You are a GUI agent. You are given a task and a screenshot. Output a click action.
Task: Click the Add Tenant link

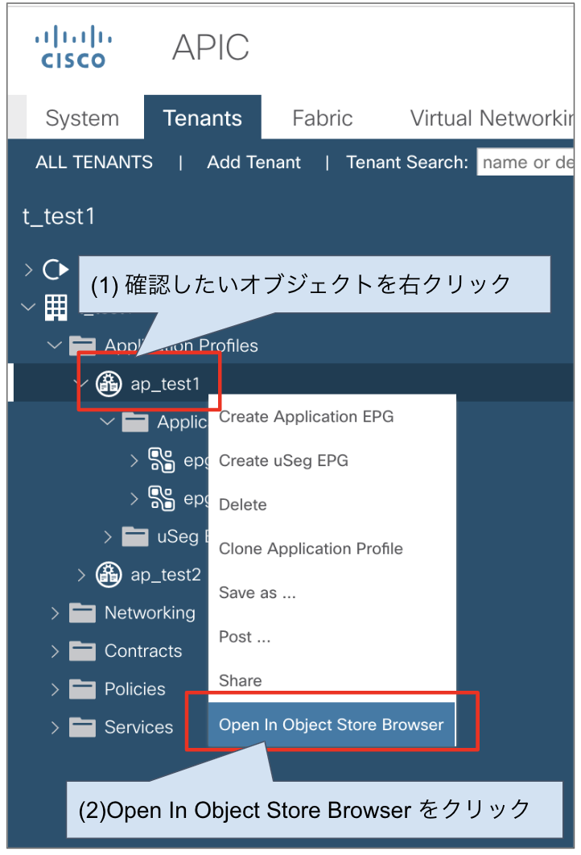pos(253,162)
